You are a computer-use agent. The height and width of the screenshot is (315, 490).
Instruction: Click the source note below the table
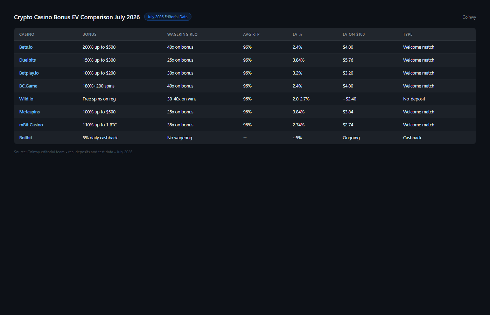[x=73, y=152]
